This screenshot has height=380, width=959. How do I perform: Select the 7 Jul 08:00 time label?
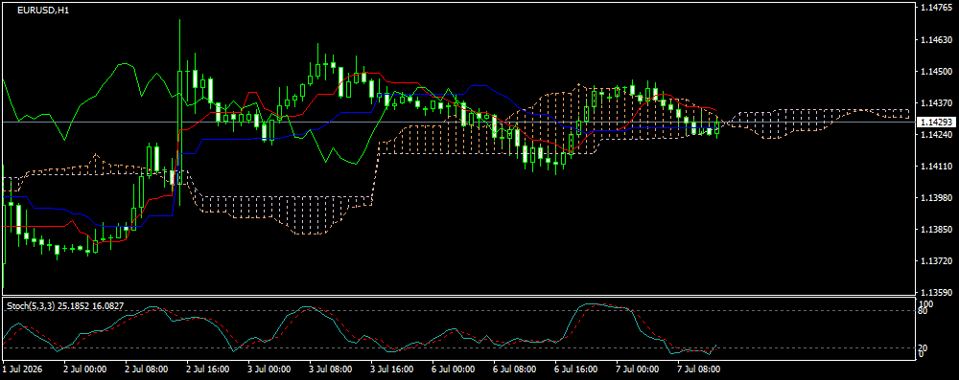pyautogui.click(x=699, y=369)
